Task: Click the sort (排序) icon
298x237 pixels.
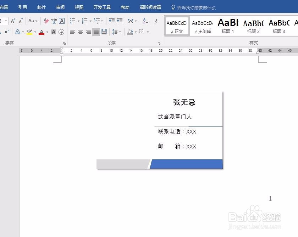Action: point(145,21)
